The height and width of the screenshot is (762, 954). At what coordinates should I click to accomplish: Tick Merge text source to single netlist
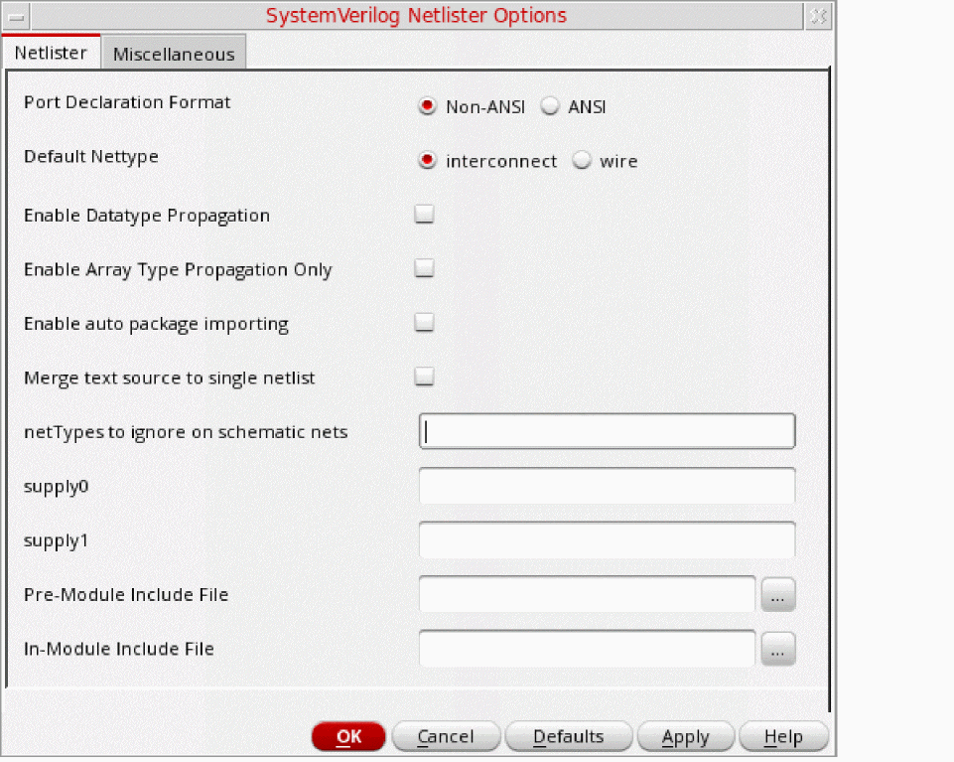coord(425,377)
